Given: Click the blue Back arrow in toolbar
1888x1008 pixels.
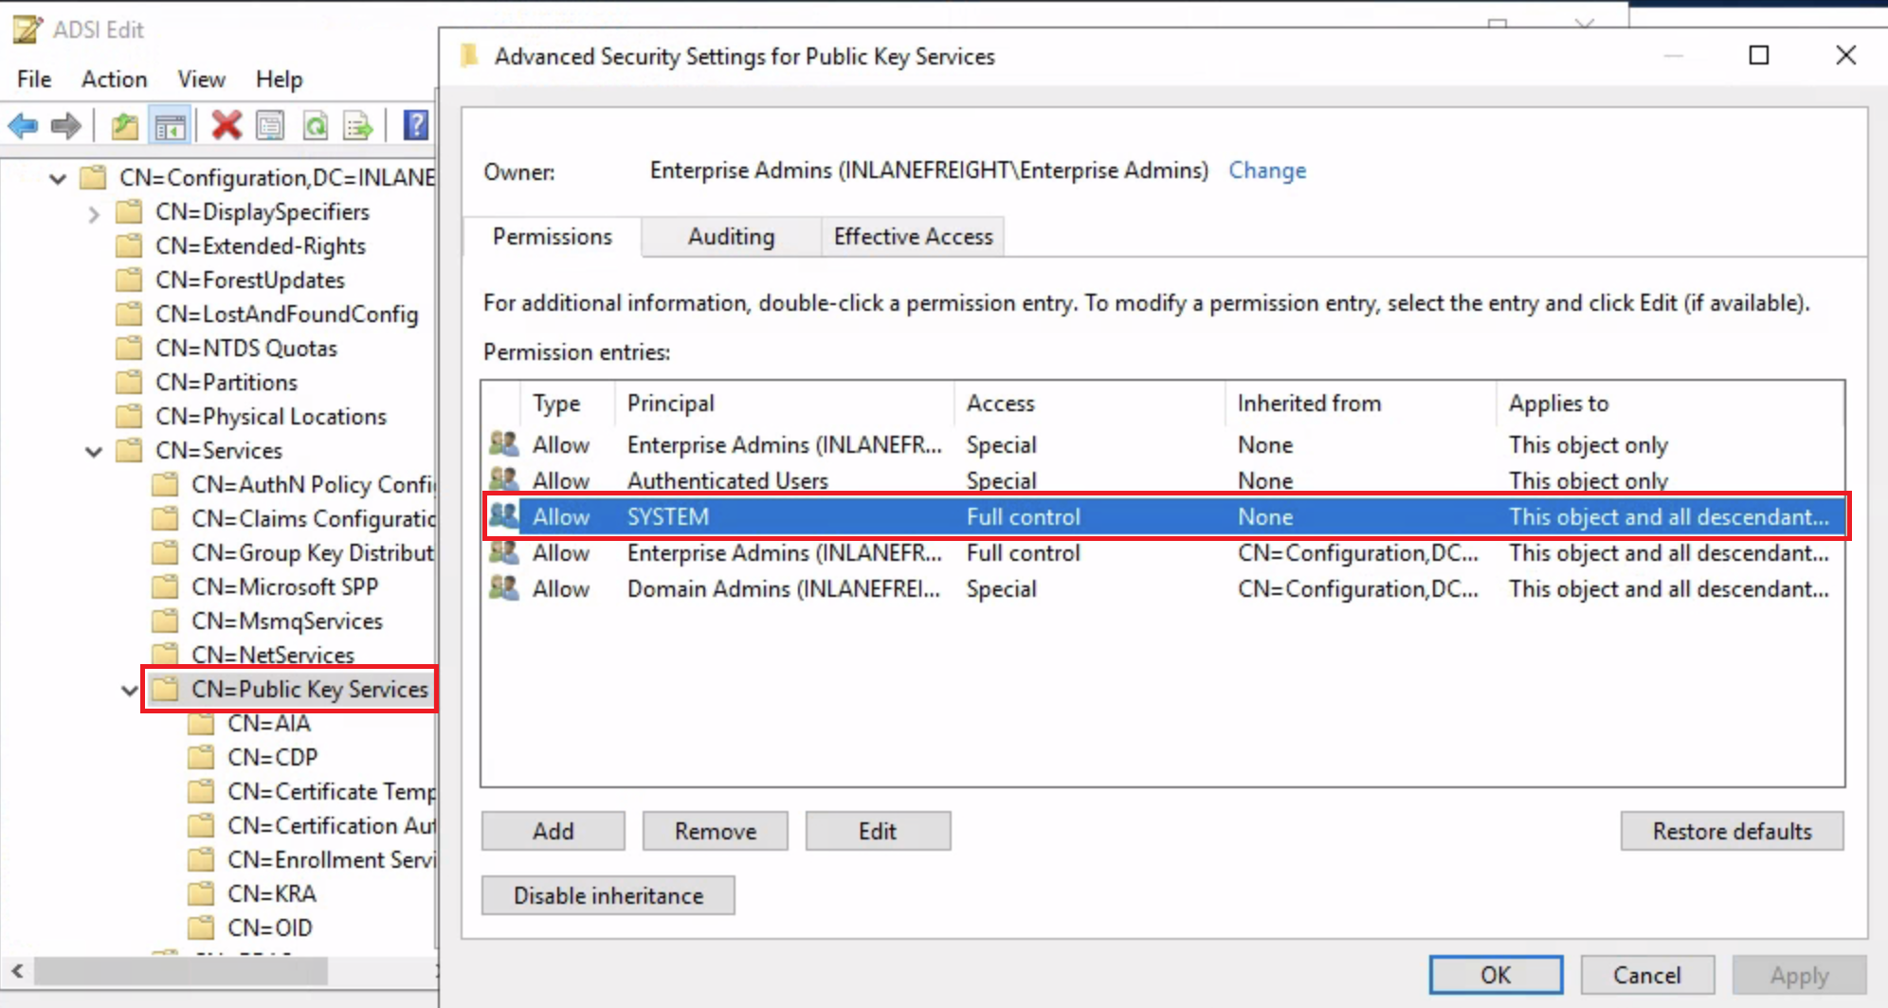Looking at the screenshot, I should (x=23, y=125).
